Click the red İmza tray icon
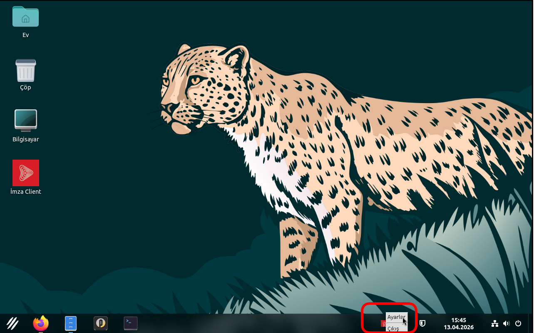Screen dimensions: 534x333 [383, 323]
